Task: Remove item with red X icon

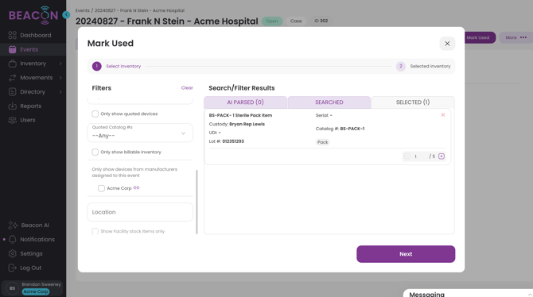Action: point(443,114)
